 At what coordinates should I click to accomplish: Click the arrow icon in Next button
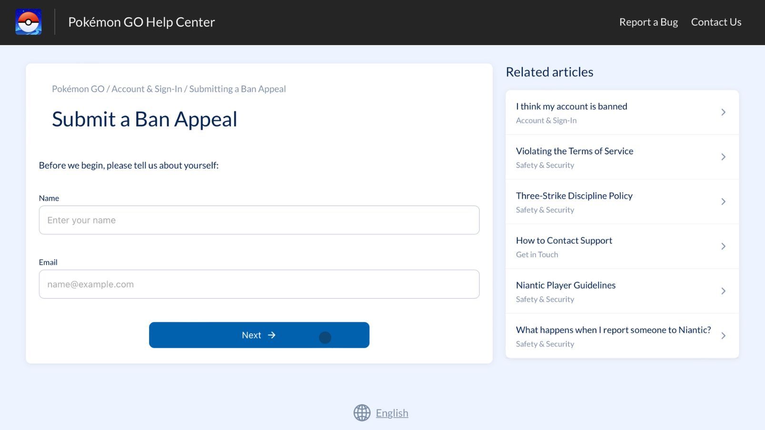(x=272, y=335)
